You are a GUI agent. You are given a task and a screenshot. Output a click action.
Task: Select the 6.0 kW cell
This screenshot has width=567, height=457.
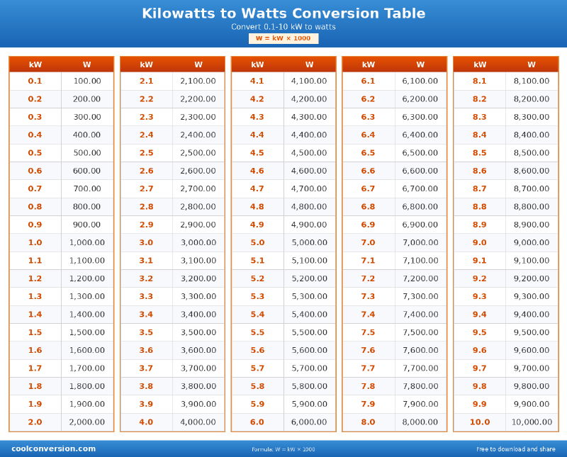(x=257, y=422)
